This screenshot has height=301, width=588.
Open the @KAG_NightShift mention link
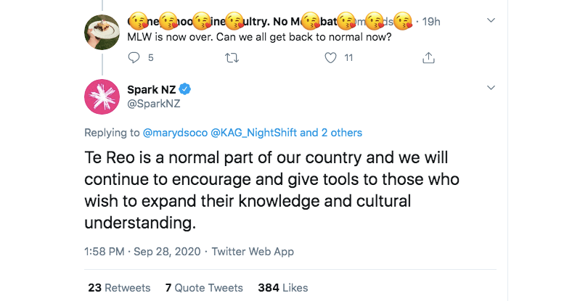254,133
